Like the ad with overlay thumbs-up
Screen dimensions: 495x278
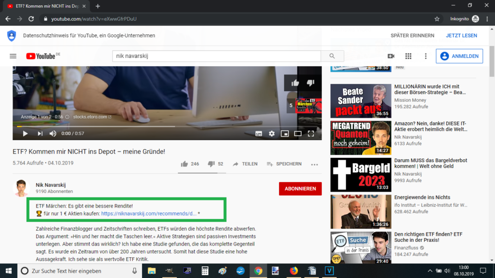tap(295, 83)
